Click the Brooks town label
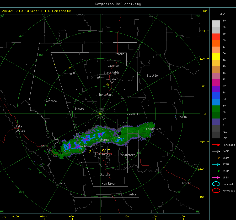Screen dimensions: 236x220 [x=186, y=183]
